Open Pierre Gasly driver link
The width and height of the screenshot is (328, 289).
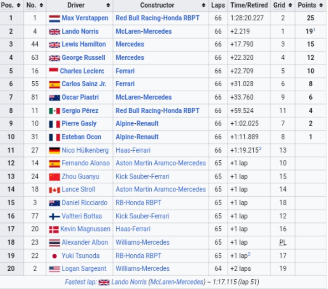(x=79, y=124)
